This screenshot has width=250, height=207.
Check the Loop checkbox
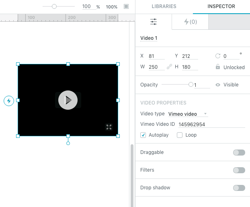(x=180, y=135)
